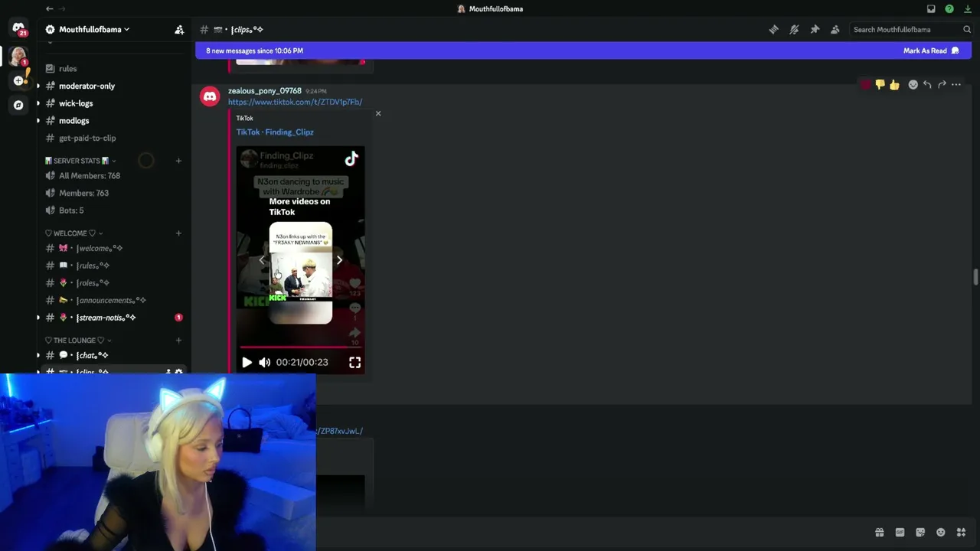Viewport: 980px width, 551px height.
Task: Open the green Help icon
Action: (949, 9)
